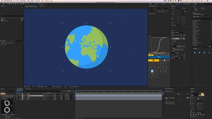
Task: Toggle the Snapping checkbox in the toolbar
Action: tap(39, 4)
